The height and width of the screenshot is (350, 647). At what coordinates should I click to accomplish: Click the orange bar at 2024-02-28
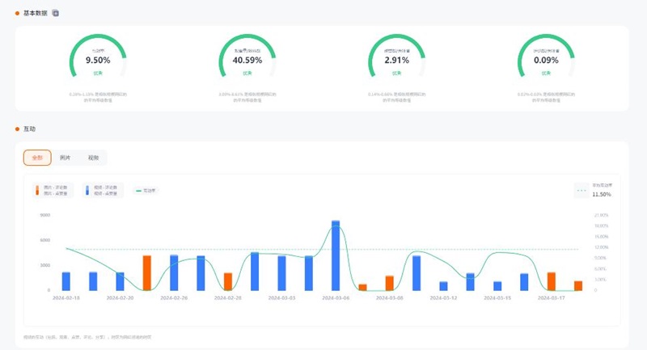[228, 281]
